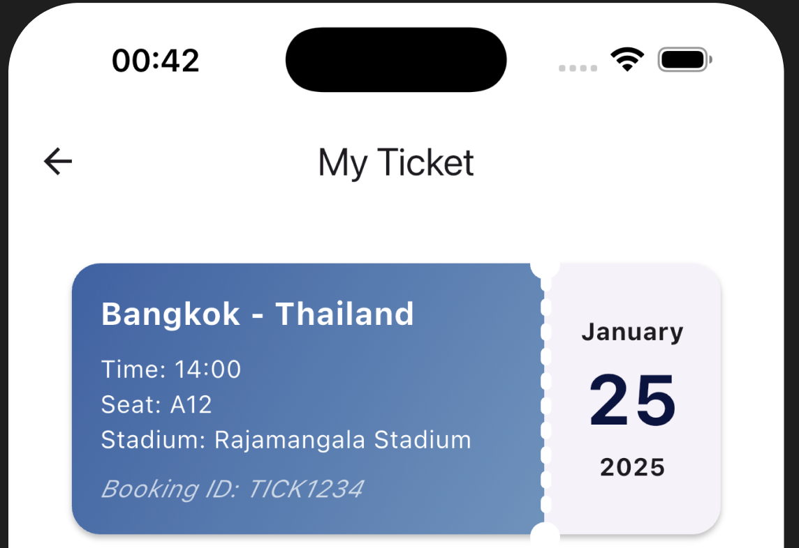
Task: Tap the 2025 year label
Action: 632,467
